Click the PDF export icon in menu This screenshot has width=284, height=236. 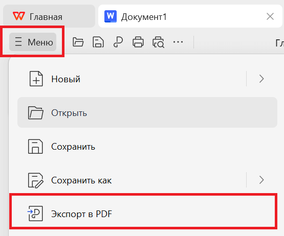(35, 214)
